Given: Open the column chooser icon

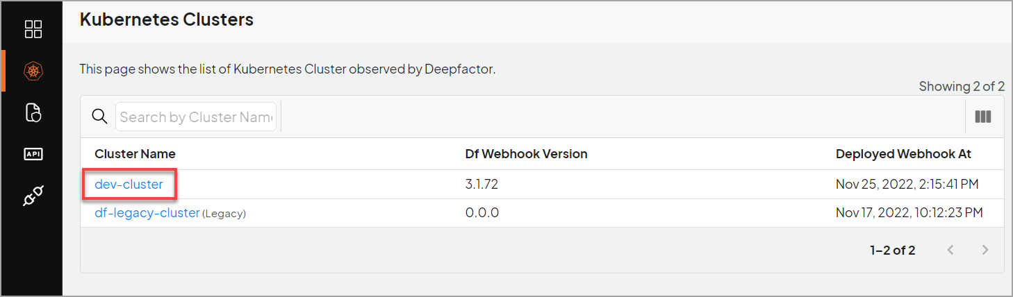Looking at the screenshot, I should tap(982, 117).
